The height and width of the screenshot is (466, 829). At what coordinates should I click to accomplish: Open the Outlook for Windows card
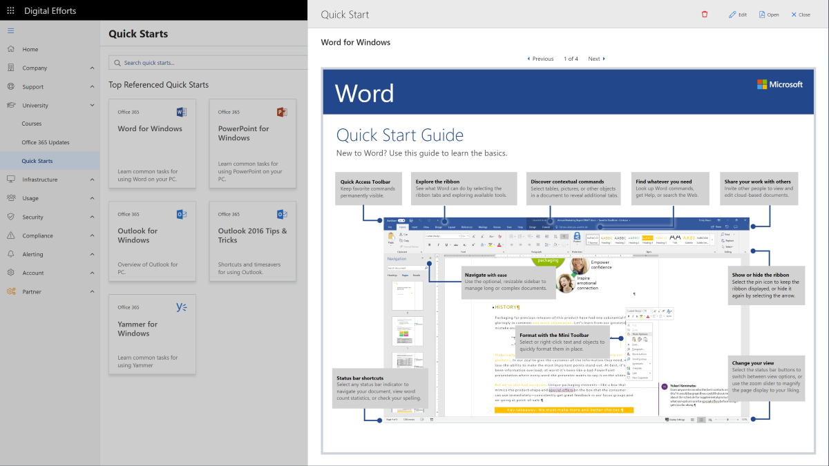pos(152,242)
